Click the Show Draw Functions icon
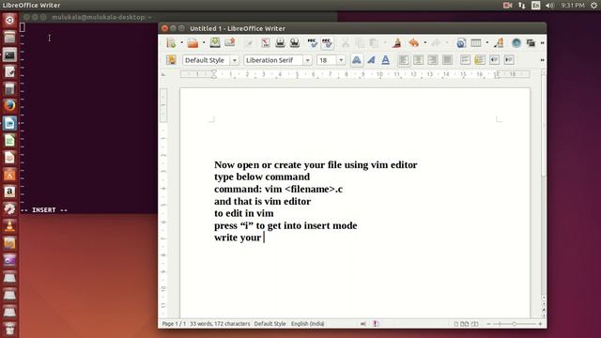Image resolution: width=601 pixels, height=338 pixels. [499, 43]
